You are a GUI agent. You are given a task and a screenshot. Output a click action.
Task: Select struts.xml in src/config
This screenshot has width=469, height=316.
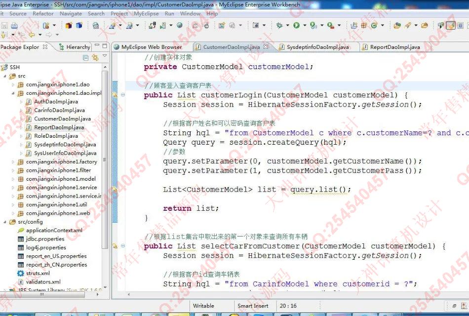click(x=38, y=273)
